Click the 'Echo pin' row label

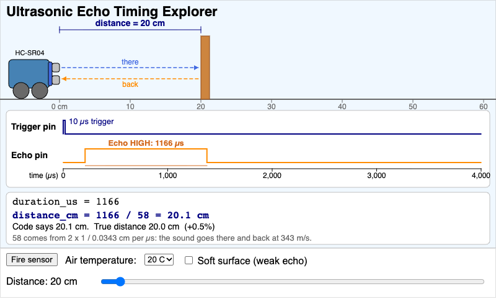point(29,155)
